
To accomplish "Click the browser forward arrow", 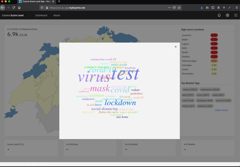I will point(8,8).
